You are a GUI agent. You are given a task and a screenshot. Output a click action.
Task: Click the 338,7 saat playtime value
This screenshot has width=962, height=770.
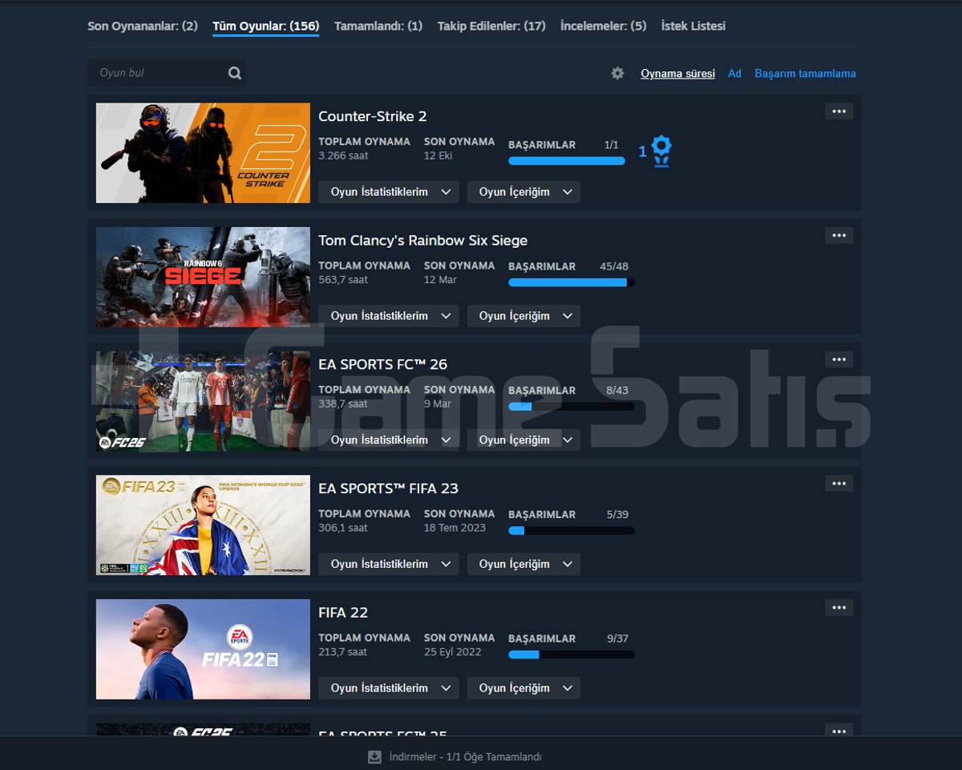[343, 404]
